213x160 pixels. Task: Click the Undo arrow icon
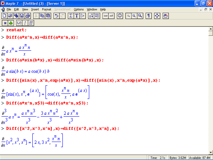(57, 16)
